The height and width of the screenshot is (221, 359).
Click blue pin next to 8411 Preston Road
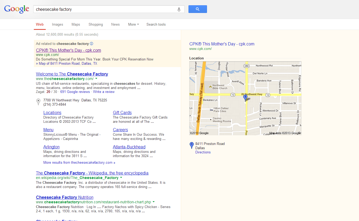(x=192, y=145)
